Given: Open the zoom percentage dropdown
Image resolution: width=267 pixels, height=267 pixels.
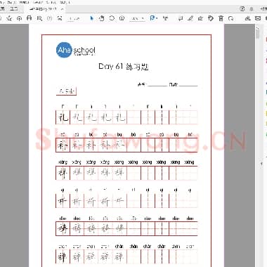Looking at the screenshot, I should coord(138,18).
